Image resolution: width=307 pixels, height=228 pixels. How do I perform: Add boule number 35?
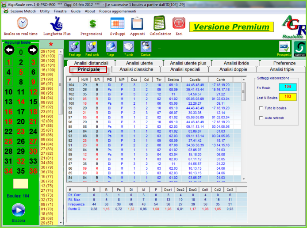point(21,171)
